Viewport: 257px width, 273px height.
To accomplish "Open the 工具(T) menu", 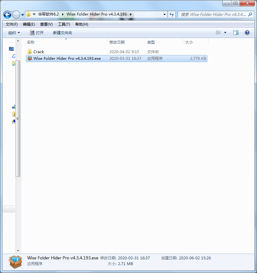I will (64, 24).
